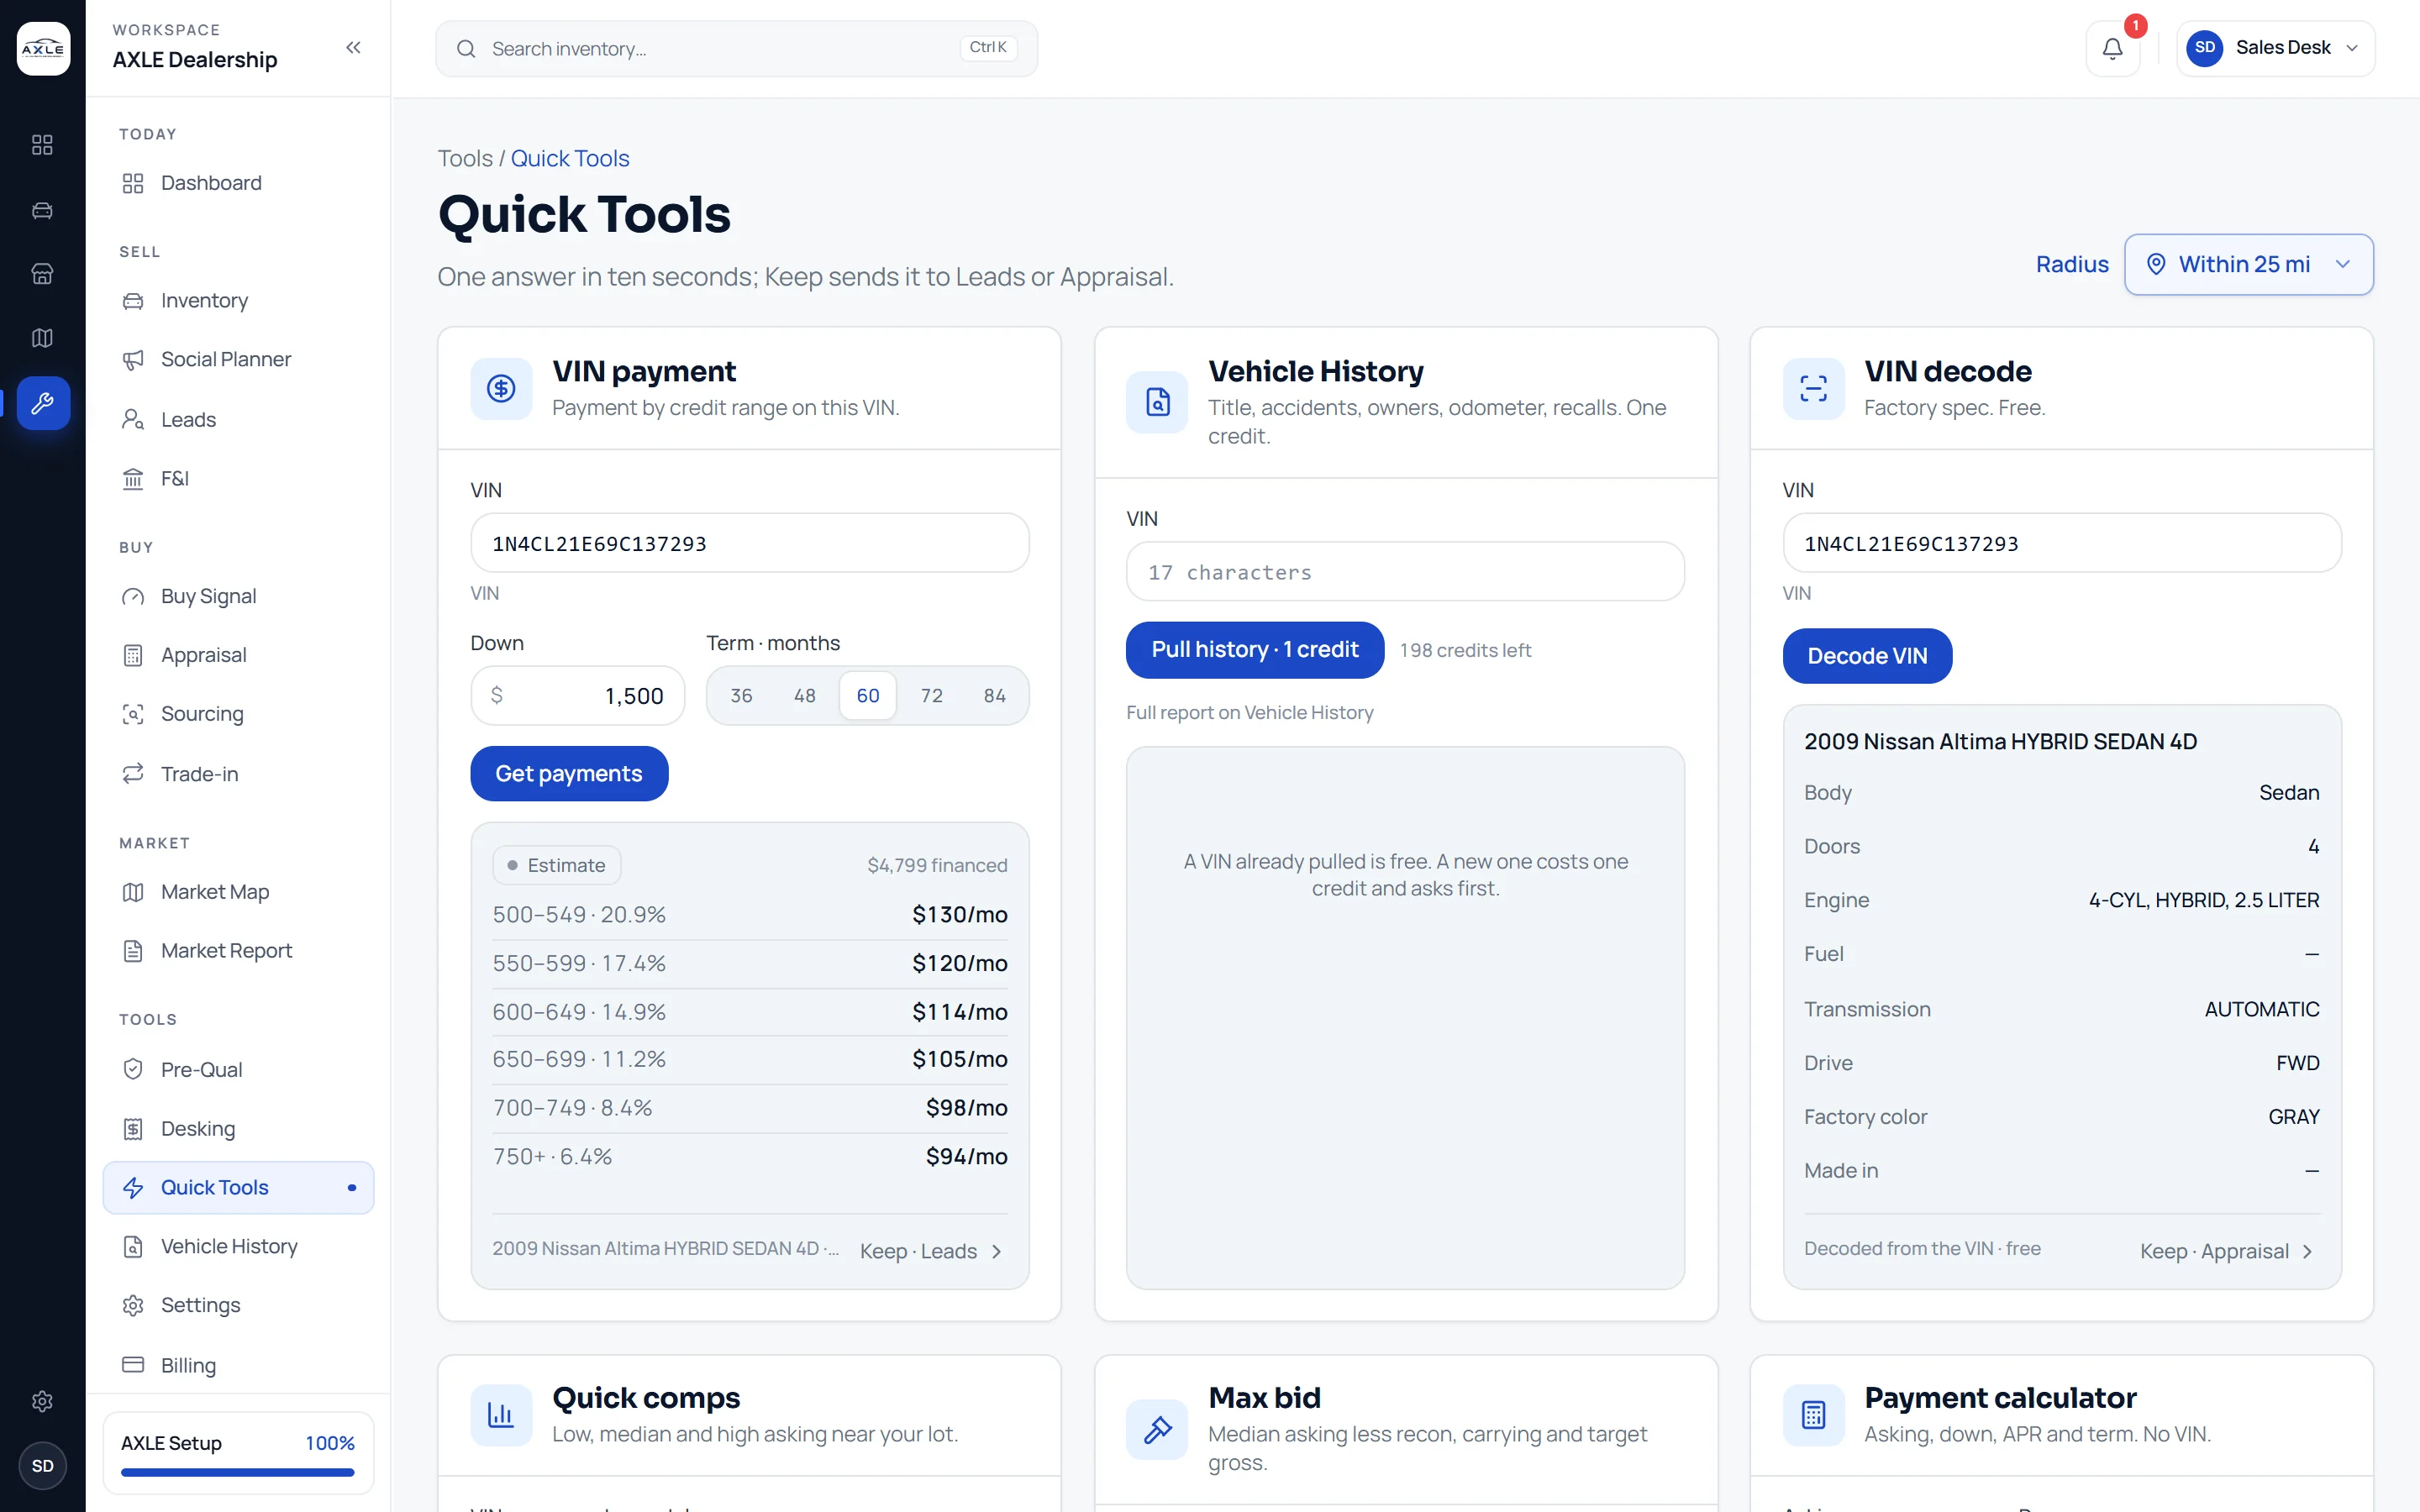This screenshot has height=1512, width=2420.
Task: Open notifications bell
Action: 2112,48
